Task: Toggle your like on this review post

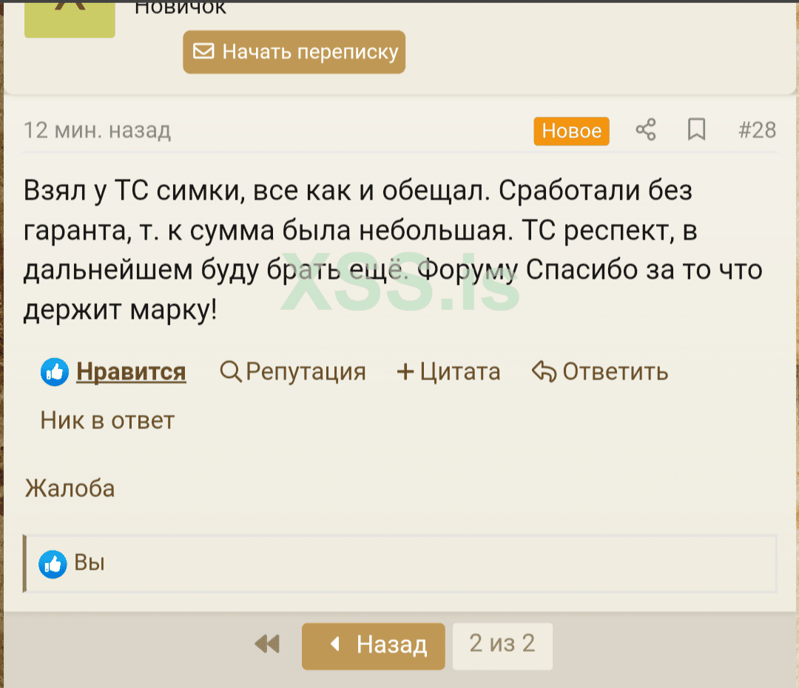Action: (x=131, y=372)
